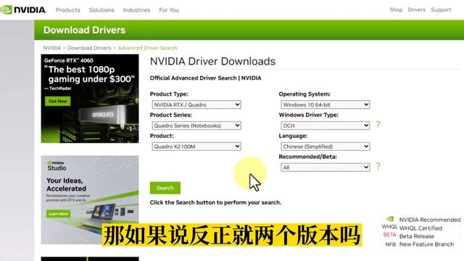The width and height of the screenshot is (464, 261).
Task: Click the 'Download Drivers' green banner title
Action: pyautogui.click(x=84, y=30)
